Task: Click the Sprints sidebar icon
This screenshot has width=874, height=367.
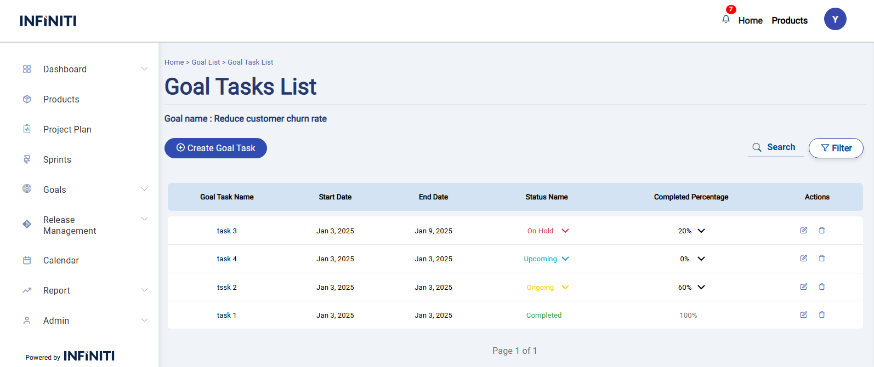Action: (x=27, y=159)
